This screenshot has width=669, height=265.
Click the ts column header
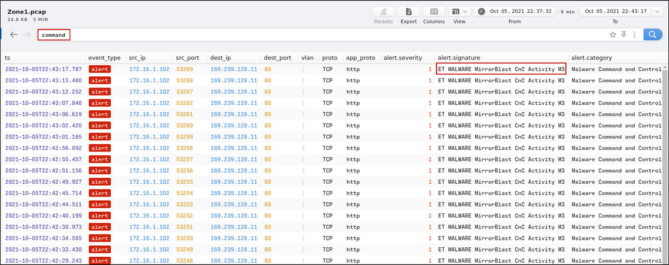click(8, 57)
